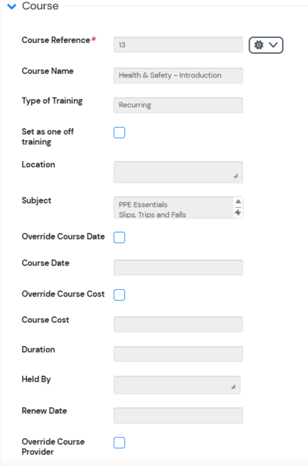Select Slips, Trips and Falls subject
This screenshot has width=308, height=466.
[152, 215]
